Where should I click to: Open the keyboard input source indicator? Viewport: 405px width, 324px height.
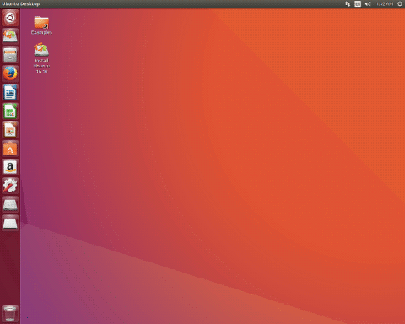(x=358, y=4)
